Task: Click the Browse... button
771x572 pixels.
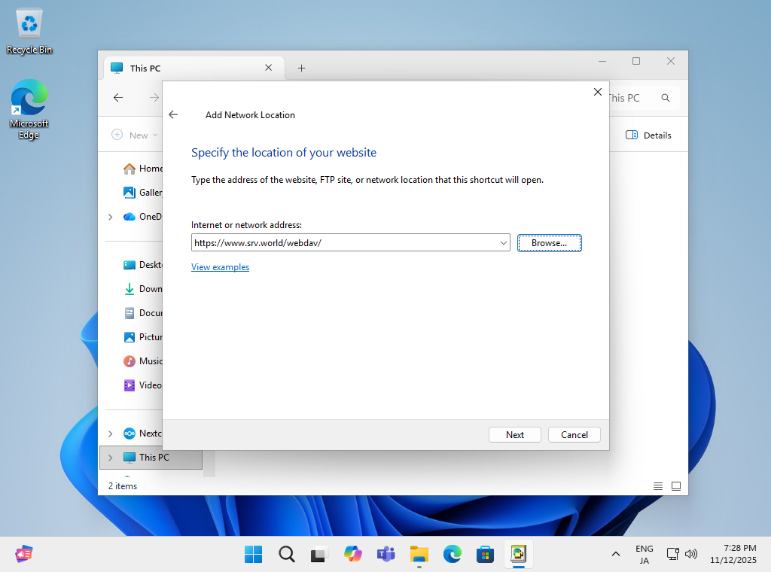Action: coord(549,243)
